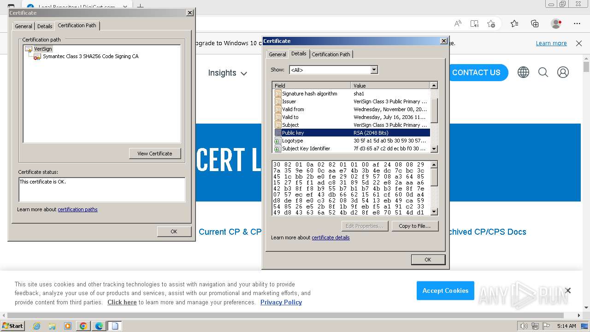
Task: Select the Valid to field row
Action: point(352,117)
